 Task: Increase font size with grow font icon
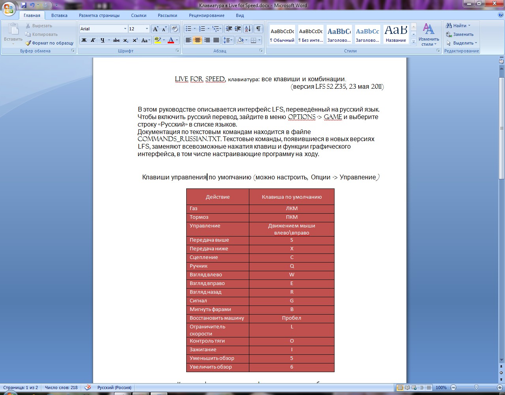coord(155,29)
